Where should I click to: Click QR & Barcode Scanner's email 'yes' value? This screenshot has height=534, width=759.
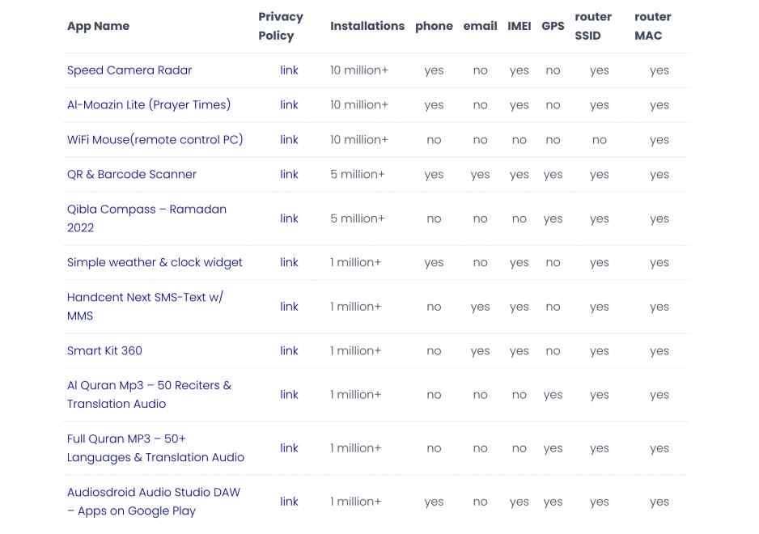(x=480, y=176)
